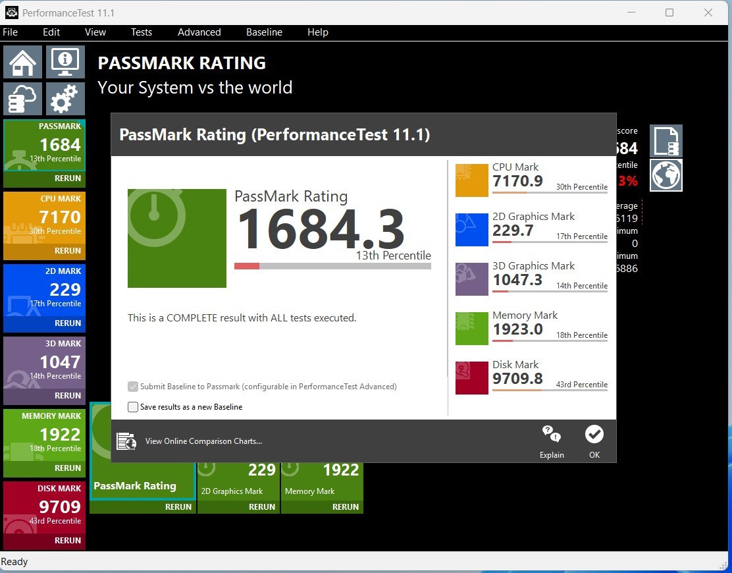Select the MEMORY MARK 1922 sidebar tile
The image size is (732, 573).
[x=44, y=434]
